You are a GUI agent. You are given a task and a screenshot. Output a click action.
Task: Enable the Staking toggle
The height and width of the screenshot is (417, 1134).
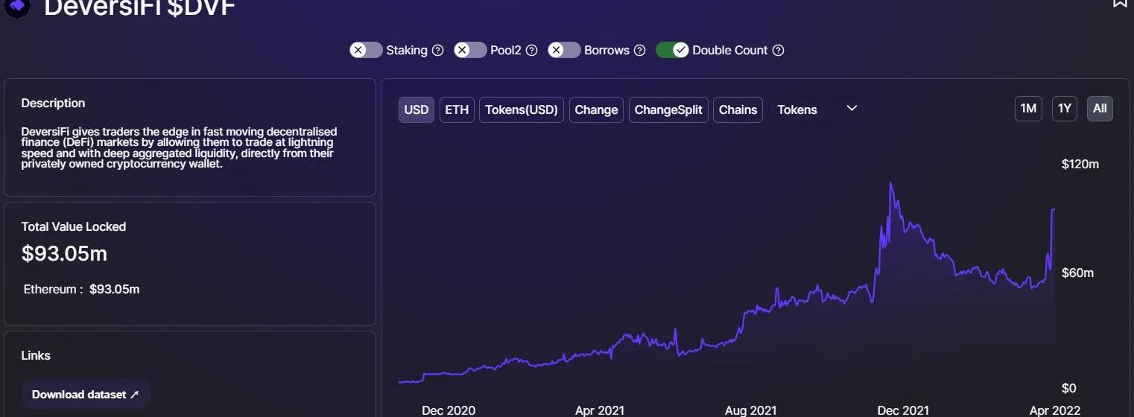coord(366,50)
